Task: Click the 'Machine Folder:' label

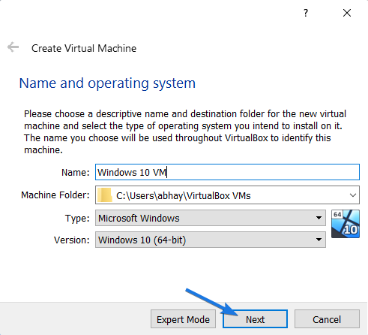Action: (x=55, y=195)
